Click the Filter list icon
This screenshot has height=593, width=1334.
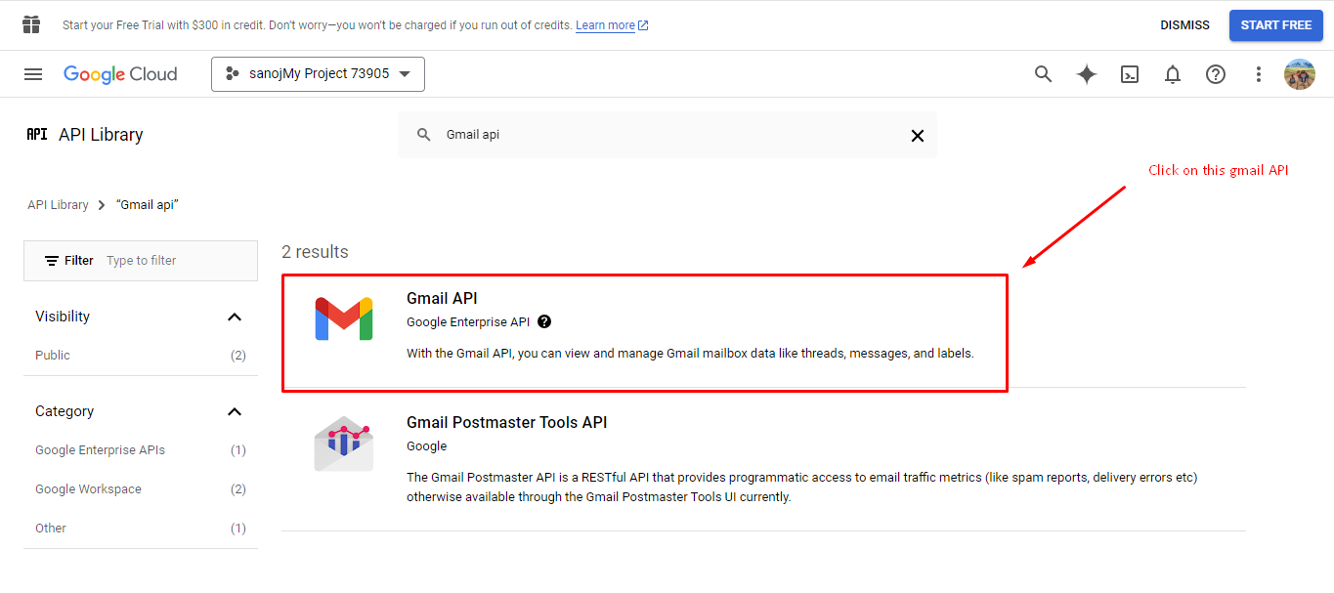click(x=52, y=261)
